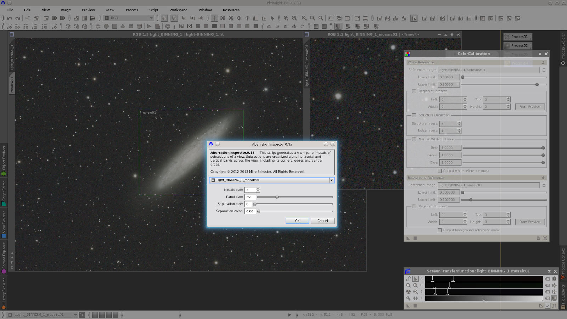567x319 pixels.
Task: Open the Script menu
Action: [x=153, y=10]
